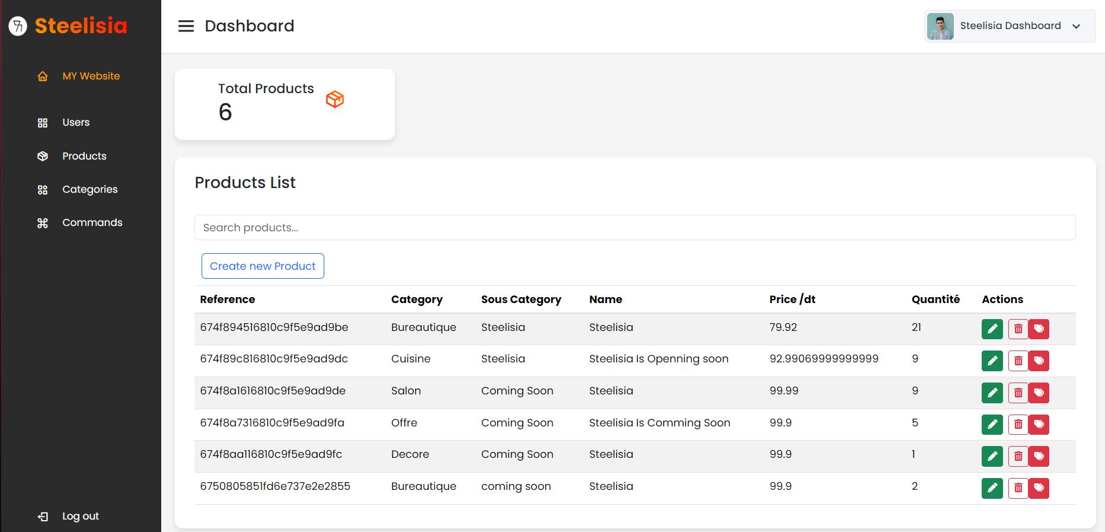
Task: Click the red tag icon in Salon row
Action: 1039,393
